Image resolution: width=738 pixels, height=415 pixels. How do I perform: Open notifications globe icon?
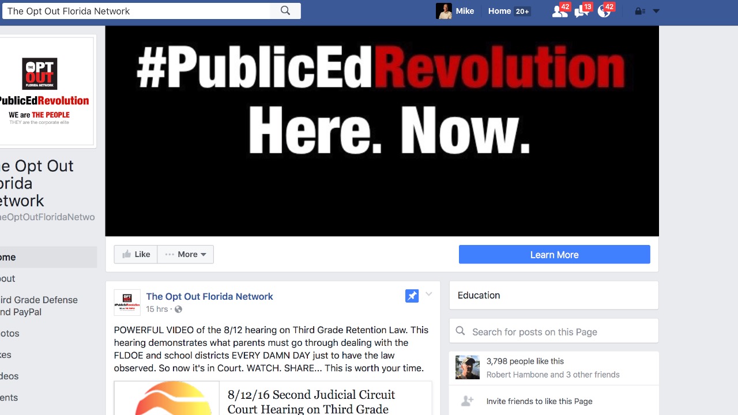(604, 11)
